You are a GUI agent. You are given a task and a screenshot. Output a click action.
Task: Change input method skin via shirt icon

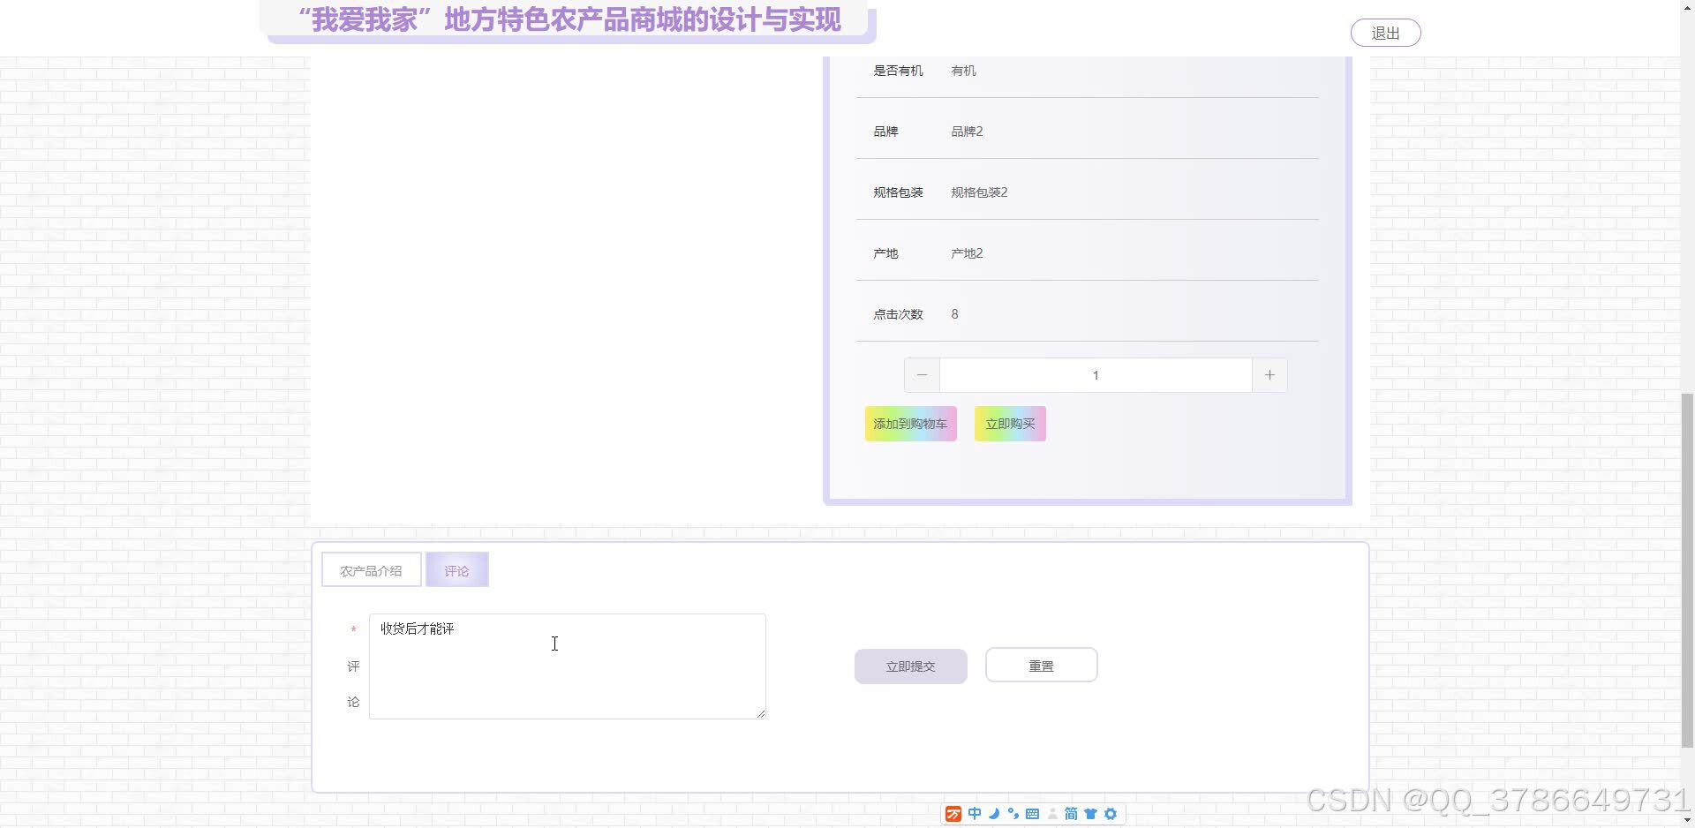click(x=1091, y=813)
